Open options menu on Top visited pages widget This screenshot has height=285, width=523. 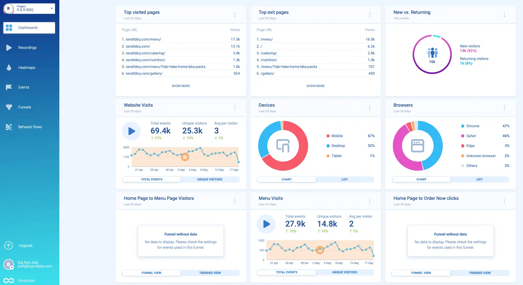click(x=235, y=14)
